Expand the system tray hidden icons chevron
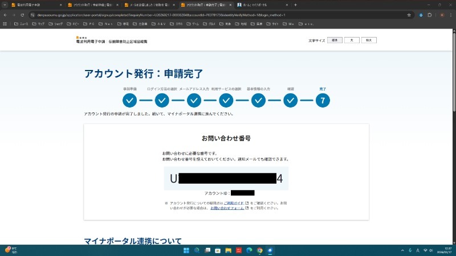 [402, 250]
